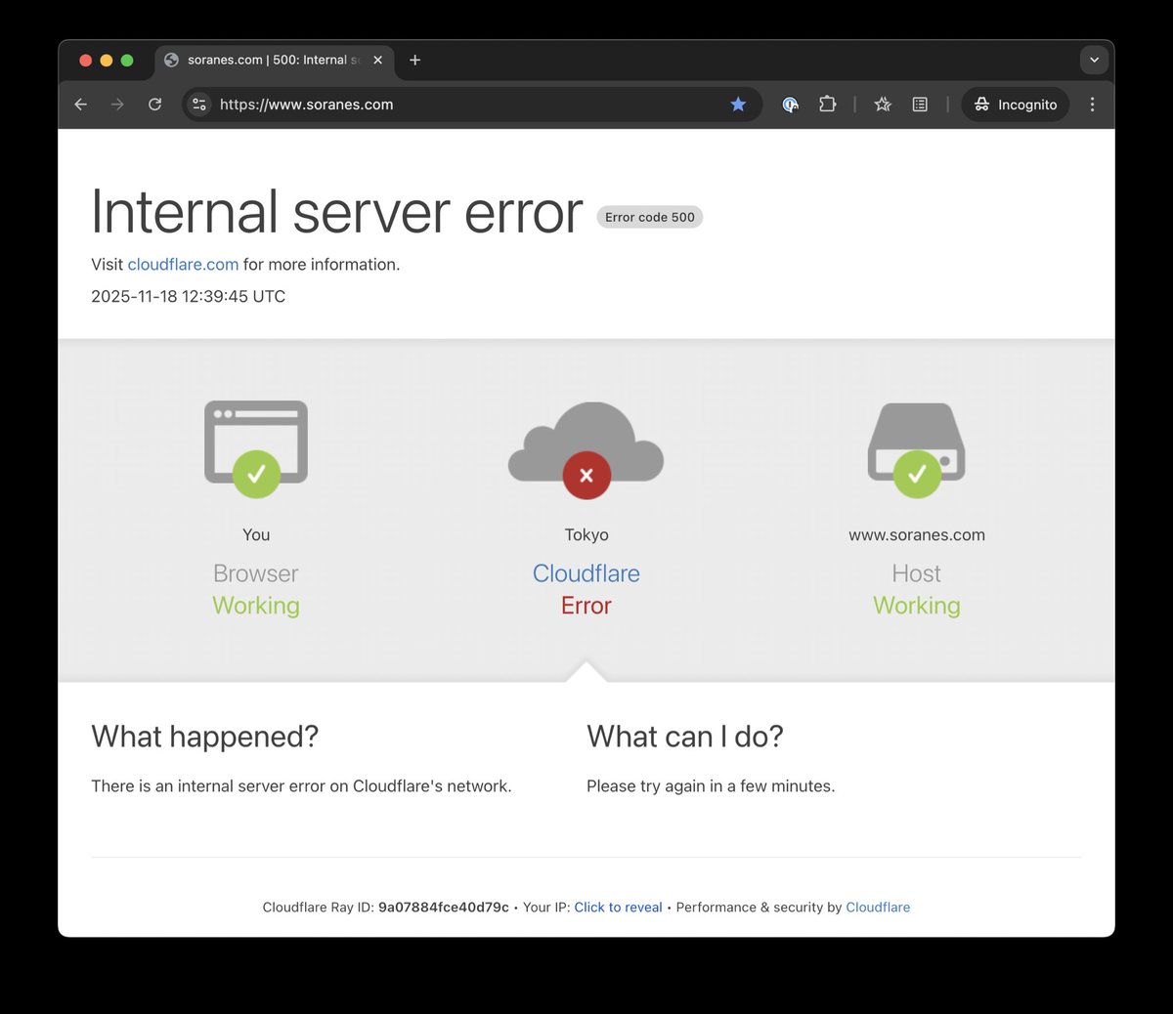Click the red macOS close window button
The image size is (1173, 1014).
pos(86,61)
